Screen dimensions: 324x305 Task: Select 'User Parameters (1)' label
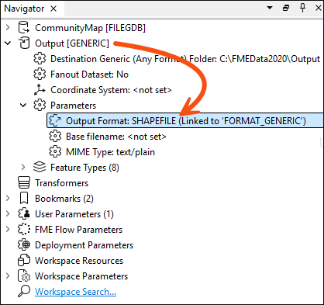[x=74, y=214]
